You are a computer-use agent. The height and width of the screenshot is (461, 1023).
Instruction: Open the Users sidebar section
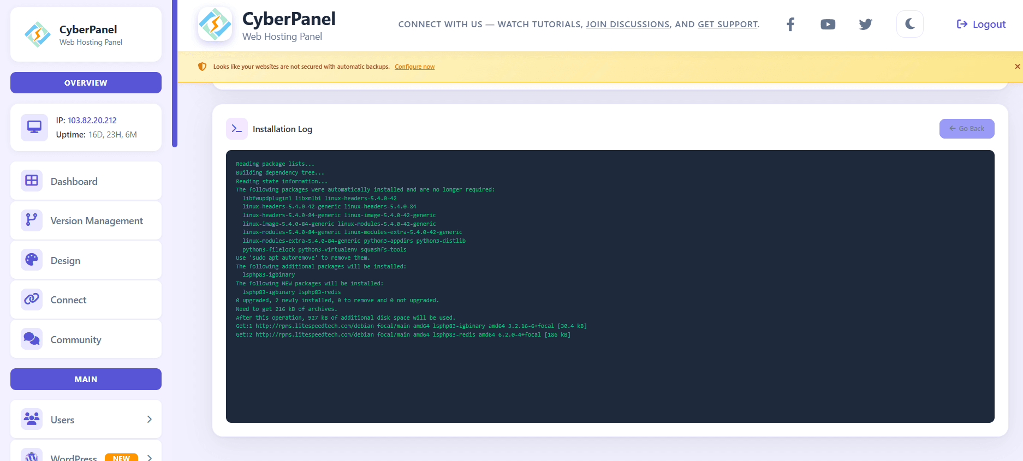click(x=62, y=420)
